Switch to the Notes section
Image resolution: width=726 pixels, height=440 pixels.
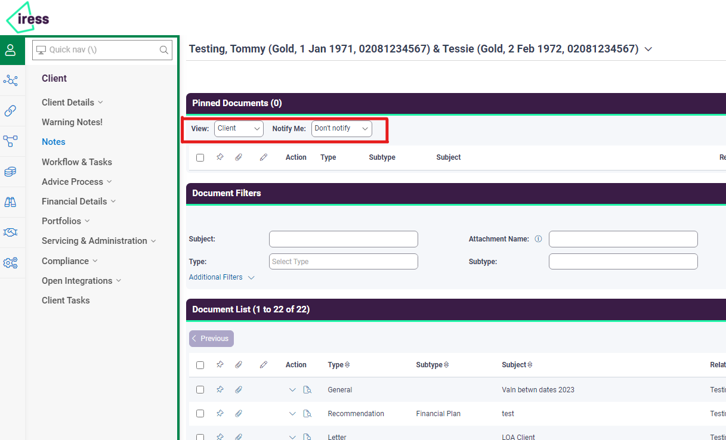[53, 141]
